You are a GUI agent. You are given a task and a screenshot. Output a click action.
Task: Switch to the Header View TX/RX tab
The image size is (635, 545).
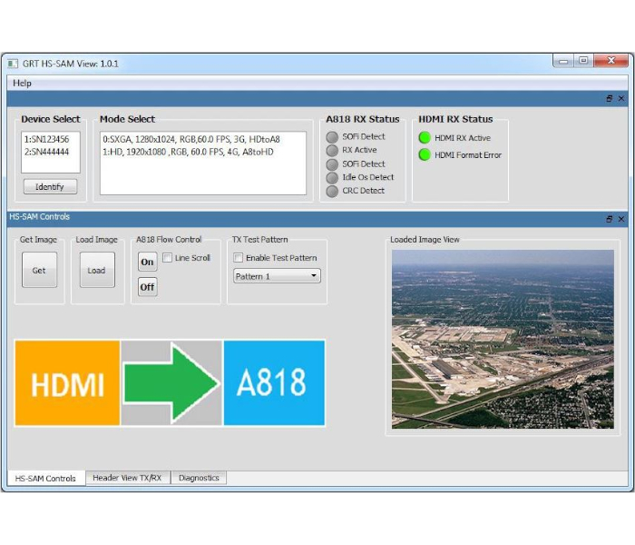[x=127, y=478]
